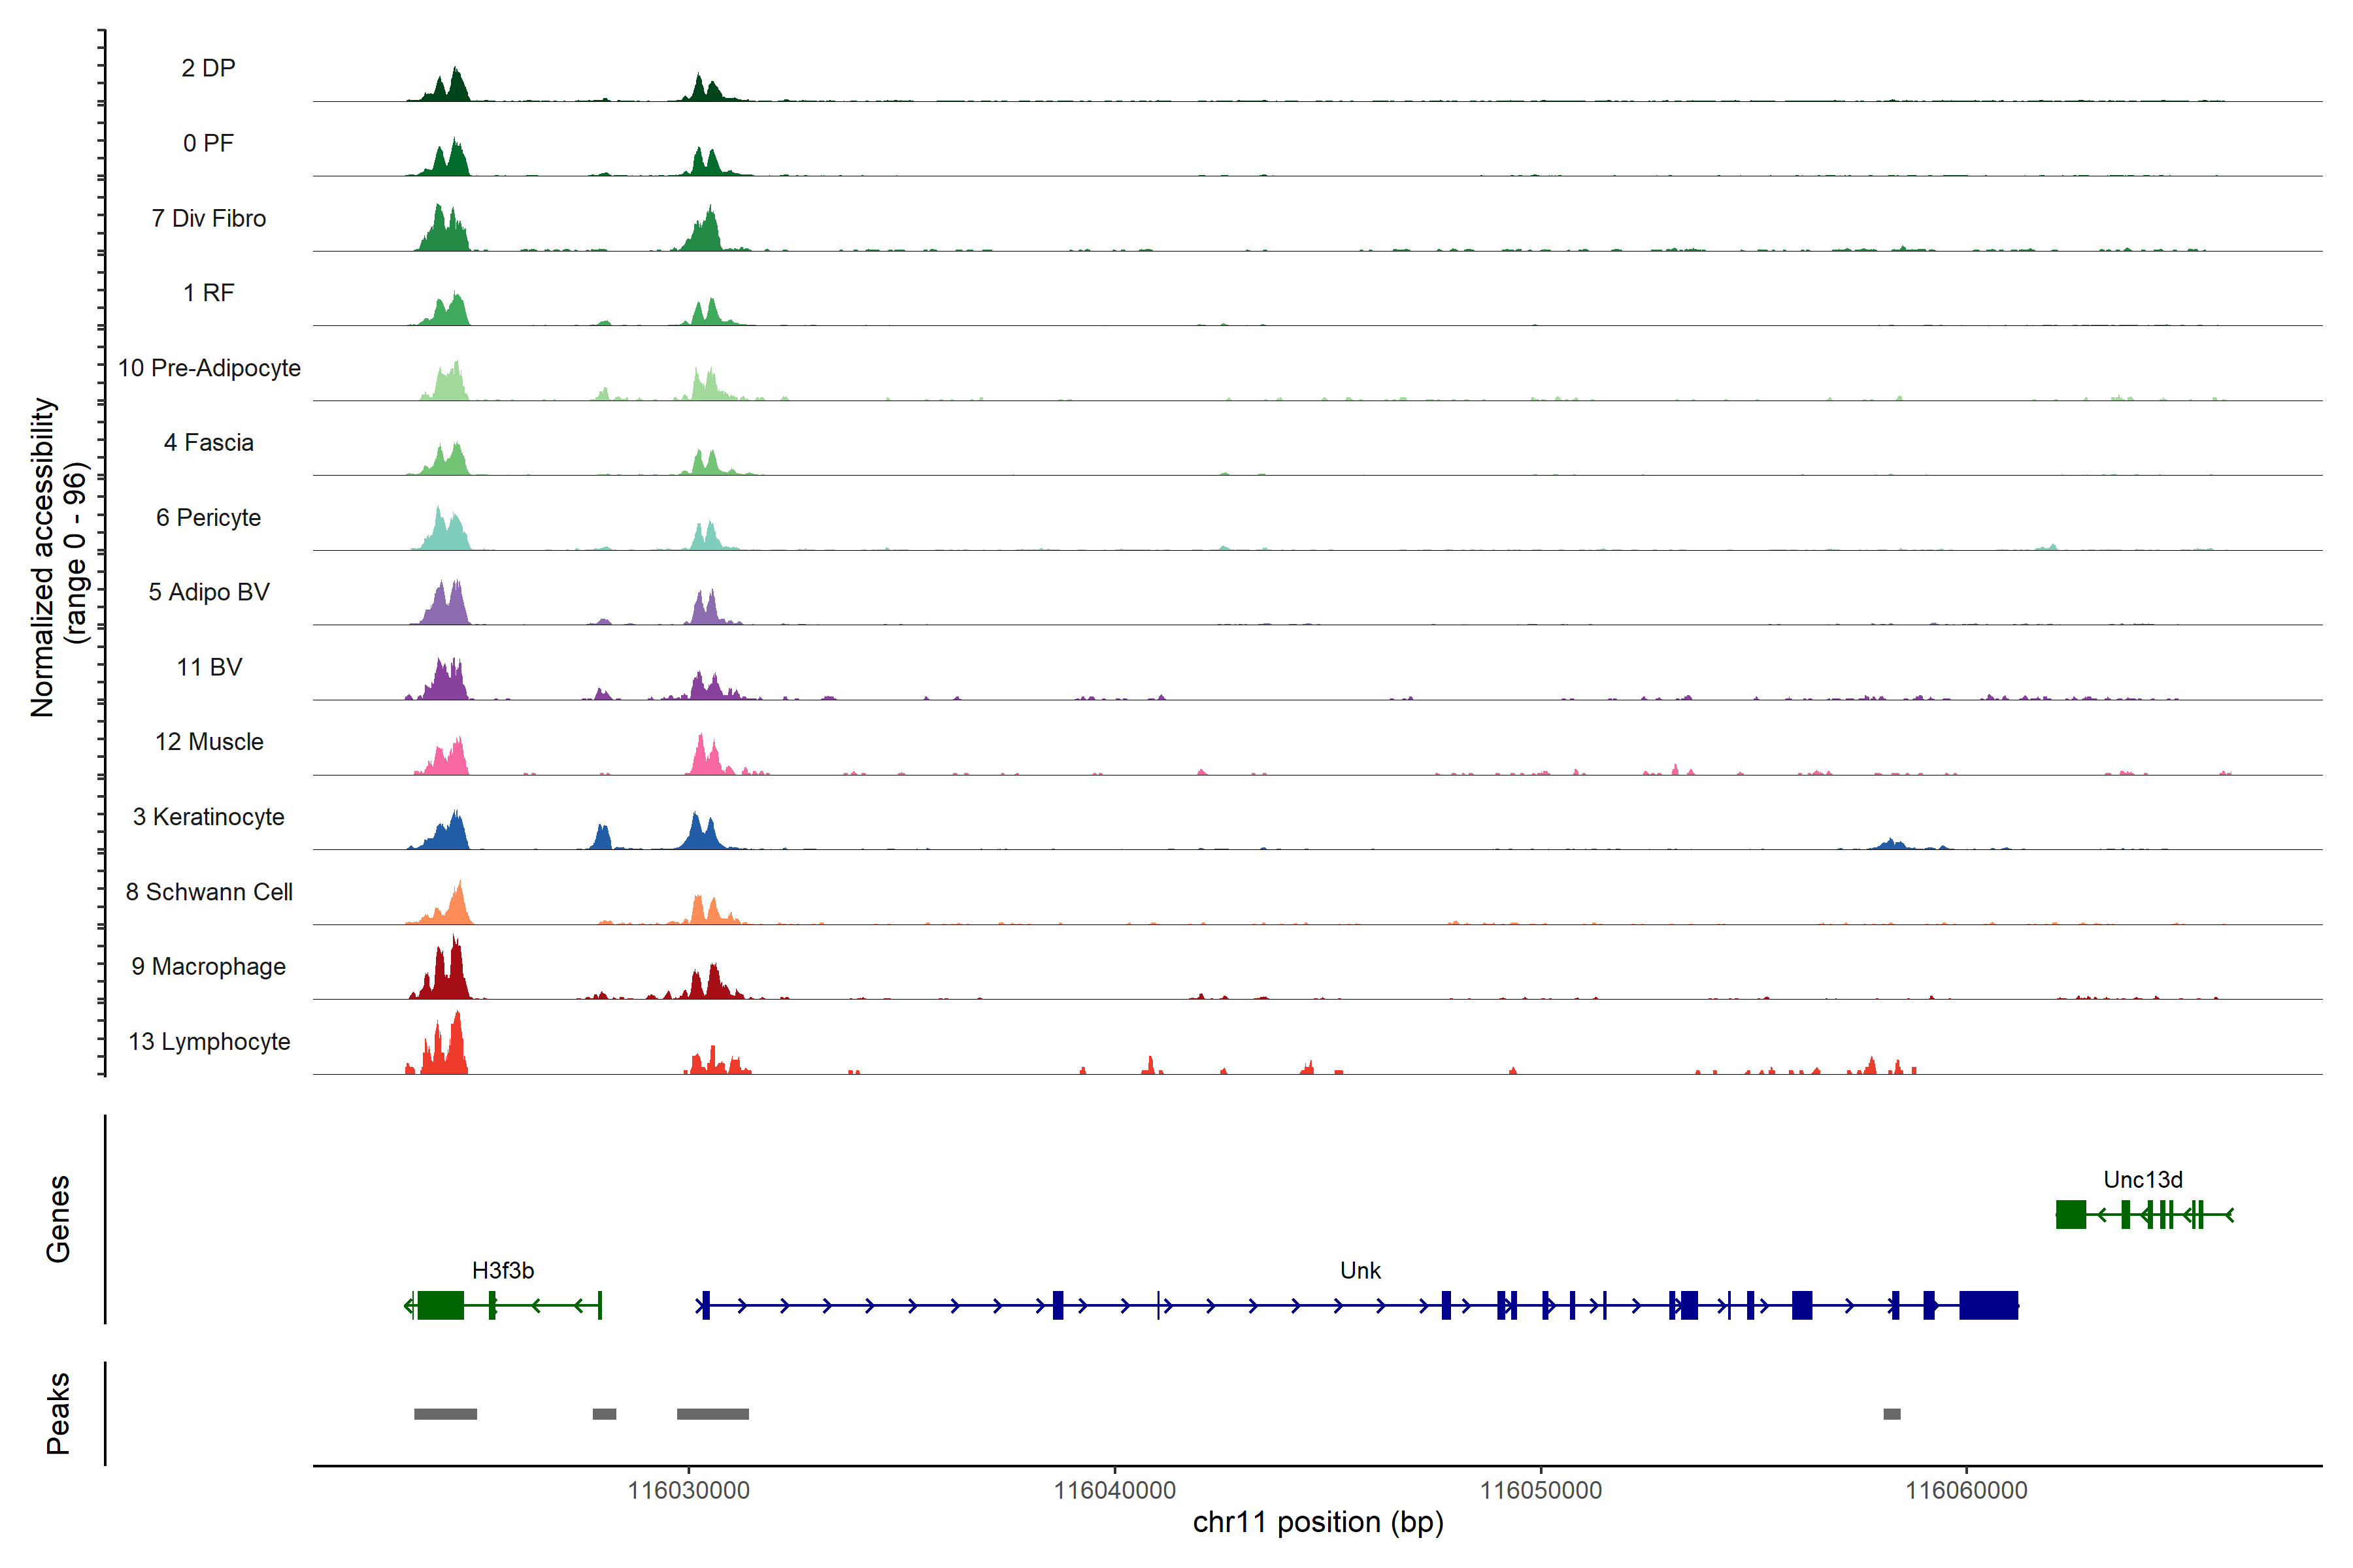This screenshot has height=1568, width=2353.
Task: Click the large final exon of Unk
Action: (1988, 1305)
